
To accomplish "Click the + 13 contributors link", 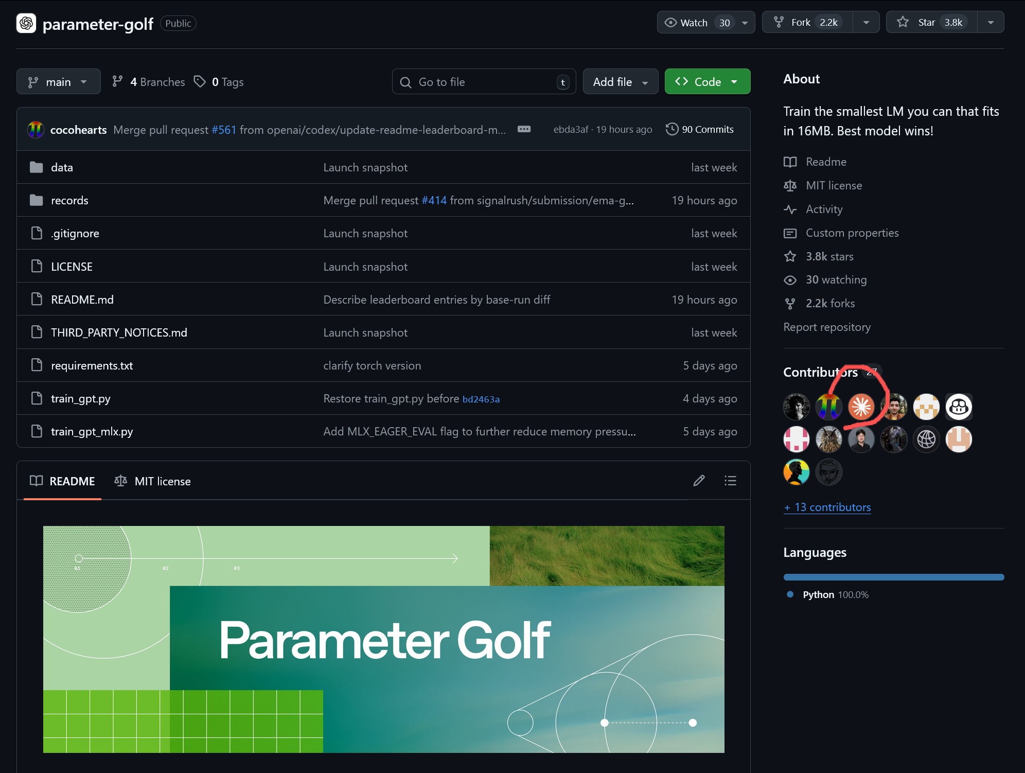I will pos(826,507).
